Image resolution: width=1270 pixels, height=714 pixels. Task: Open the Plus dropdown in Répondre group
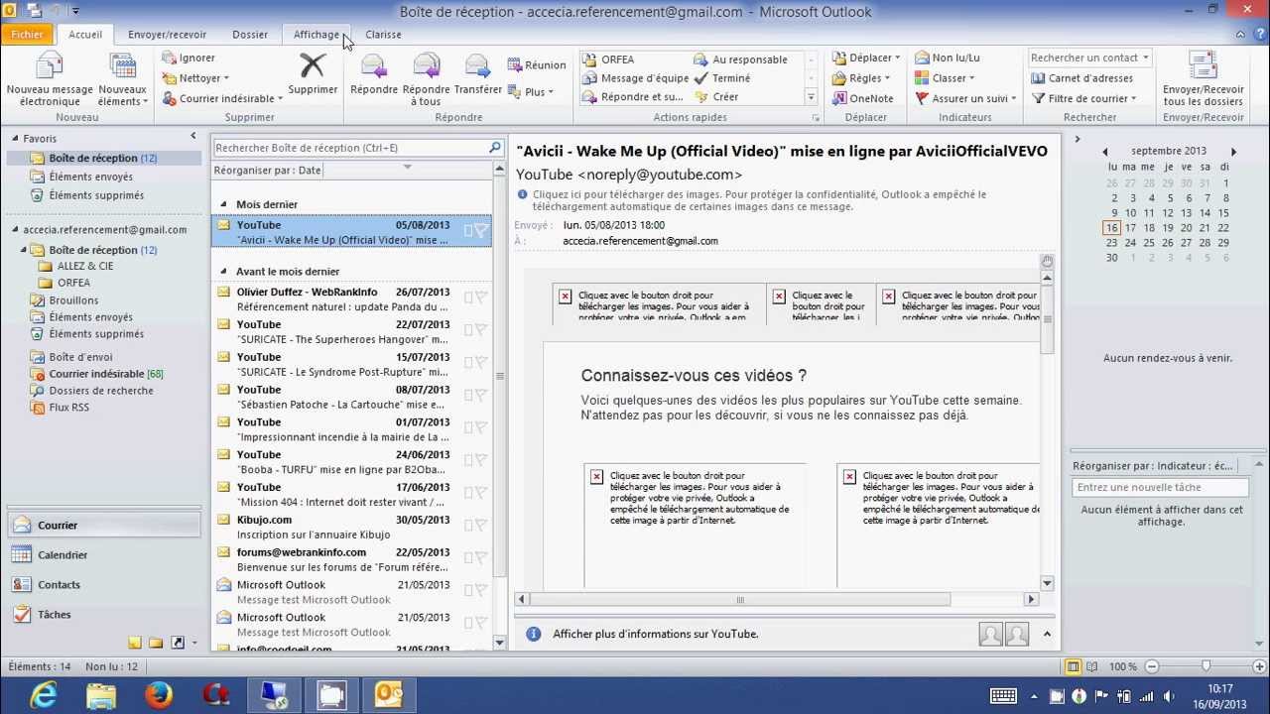pyautogui.click(x=531, y=92)
